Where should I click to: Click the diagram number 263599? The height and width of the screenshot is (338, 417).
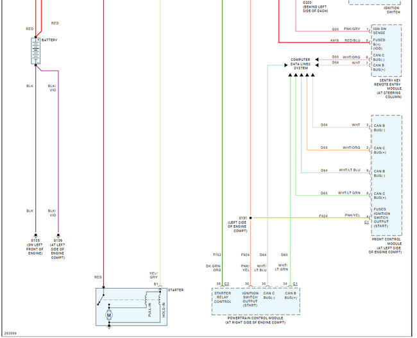pos(10,334)
